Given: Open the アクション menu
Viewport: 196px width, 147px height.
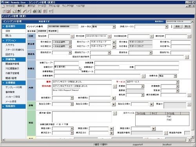Looking at the screenshot, I should (x=54, y=6).
